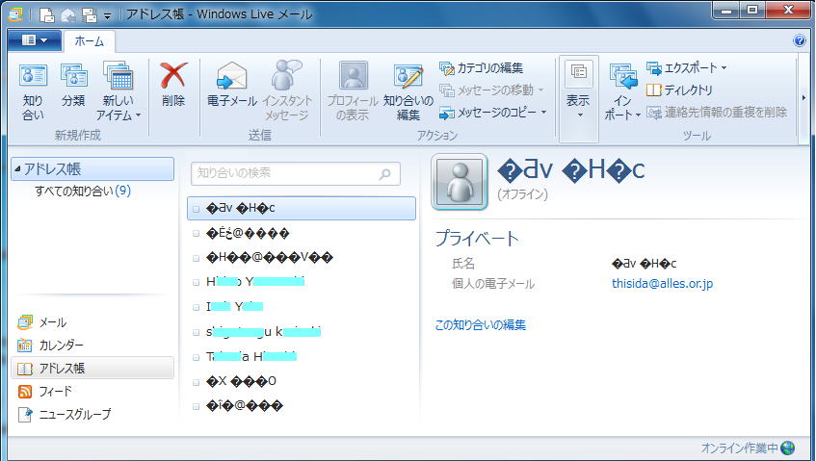Tick checkbox for contact ending in 0
Screen dimensions: 816x461
click(197, 382)
